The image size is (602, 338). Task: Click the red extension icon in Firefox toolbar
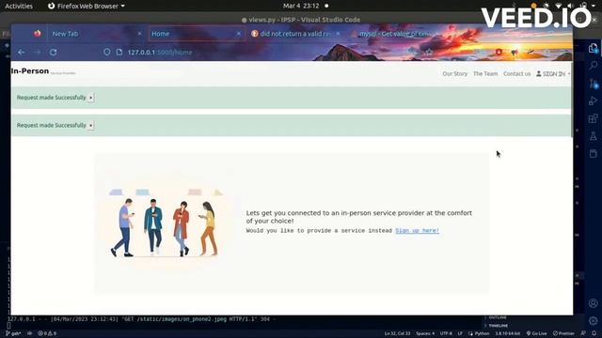(499, 53)
